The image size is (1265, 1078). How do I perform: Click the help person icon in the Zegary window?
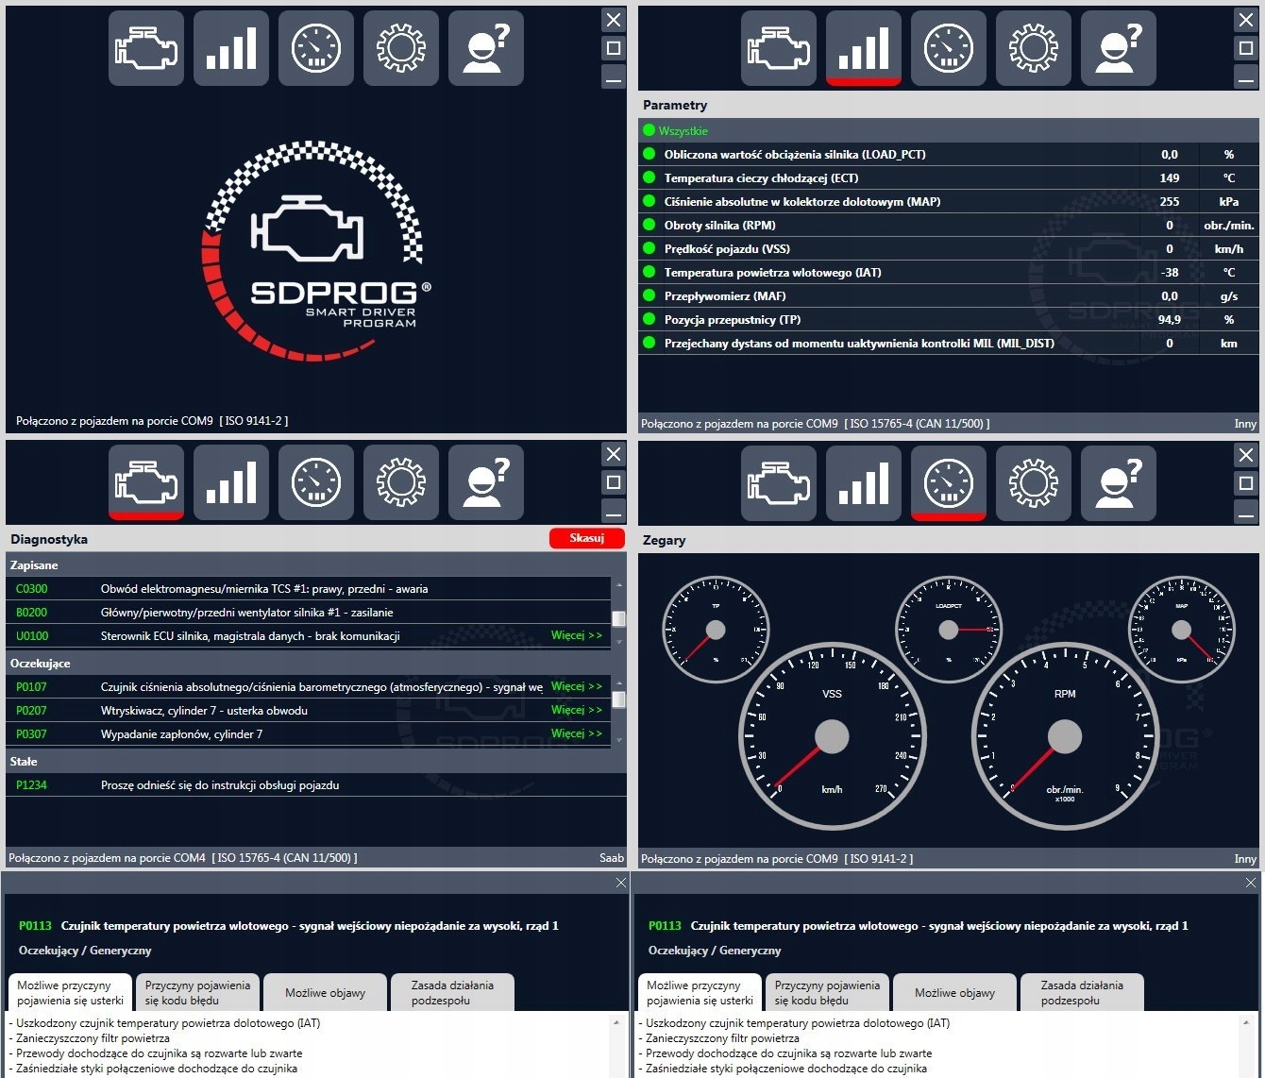1119,483
